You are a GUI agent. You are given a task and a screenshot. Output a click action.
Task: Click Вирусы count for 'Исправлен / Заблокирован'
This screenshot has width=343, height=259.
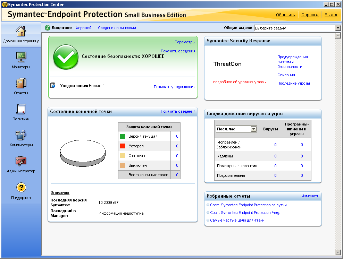tap(275, 145)
